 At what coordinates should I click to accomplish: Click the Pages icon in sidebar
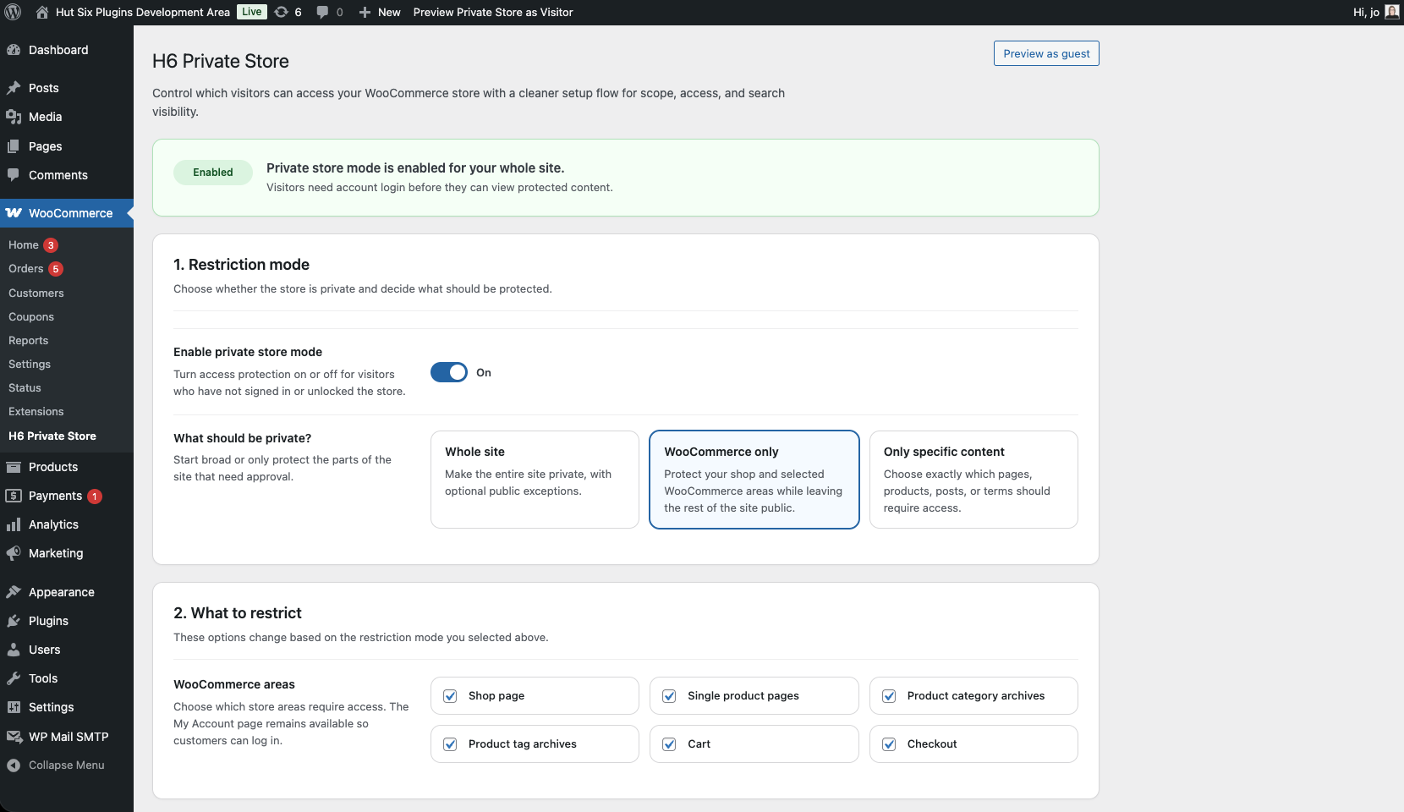(x=14, y=146)
